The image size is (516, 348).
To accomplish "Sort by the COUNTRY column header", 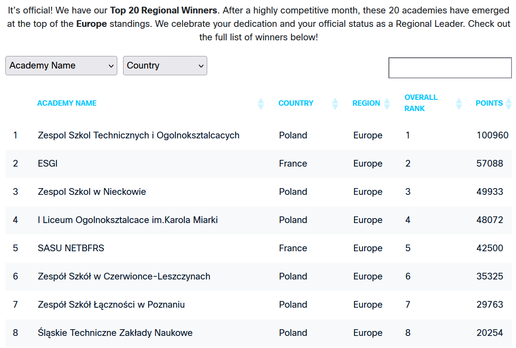I will point(296,103).
